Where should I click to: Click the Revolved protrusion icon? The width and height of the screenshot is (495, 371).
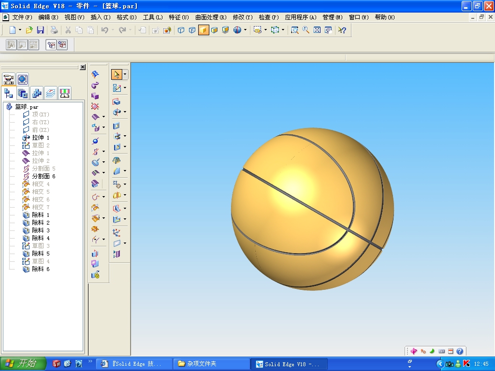pyautogui.click(x=117, y=112)
